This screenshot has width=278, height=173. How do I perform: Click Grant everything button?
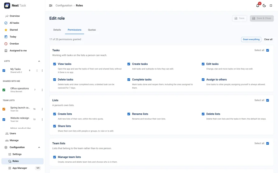point(251,40)
